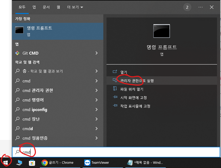Click the search icon beside cmd ipconfig
This screenshot has height=168, width=221.
tap(17, 109)
